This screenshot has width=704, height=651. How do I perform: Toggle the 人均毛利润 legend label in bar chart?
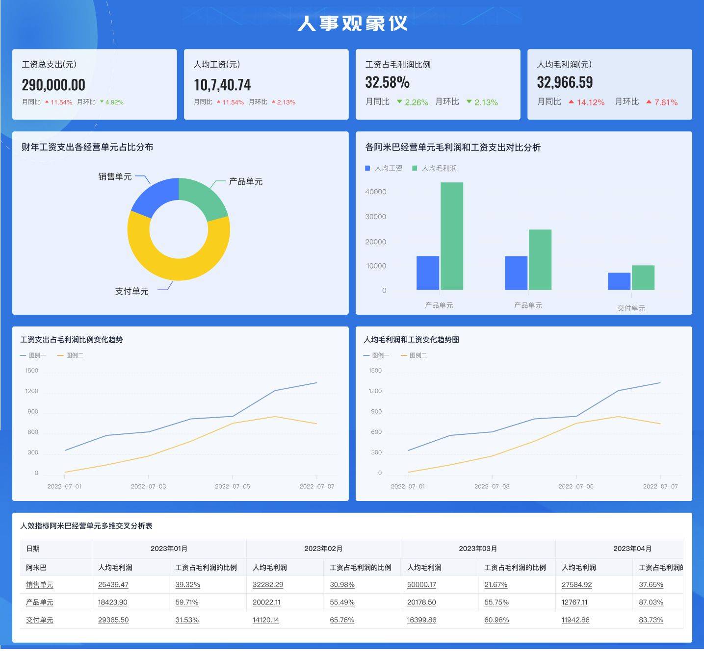(x=439, y=168)
